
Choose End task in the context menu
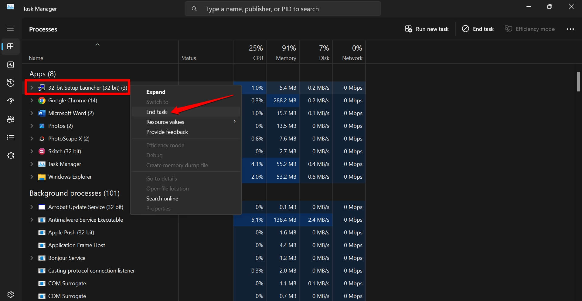coord(186,112)
